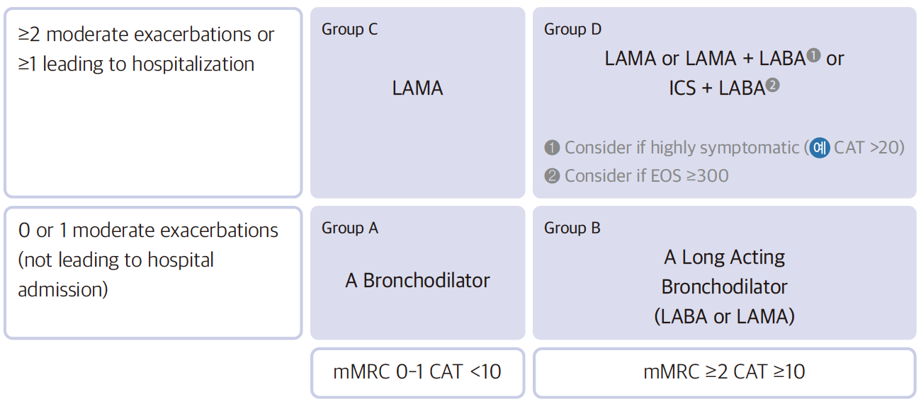The width and height of the screenshot is (921, 406).
Task: Click the 0 or 1 moderate exacerbations text
Action: [148, 231]
